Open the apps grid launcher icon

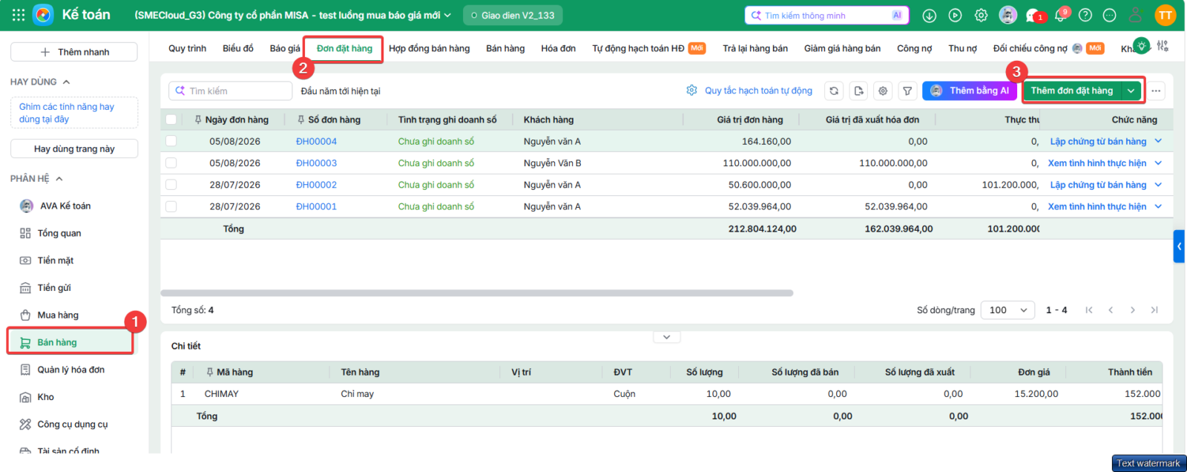click(x=19, y=15)
